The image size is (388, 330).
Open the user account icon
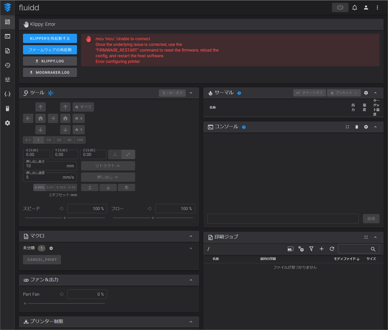pos(366,7)
